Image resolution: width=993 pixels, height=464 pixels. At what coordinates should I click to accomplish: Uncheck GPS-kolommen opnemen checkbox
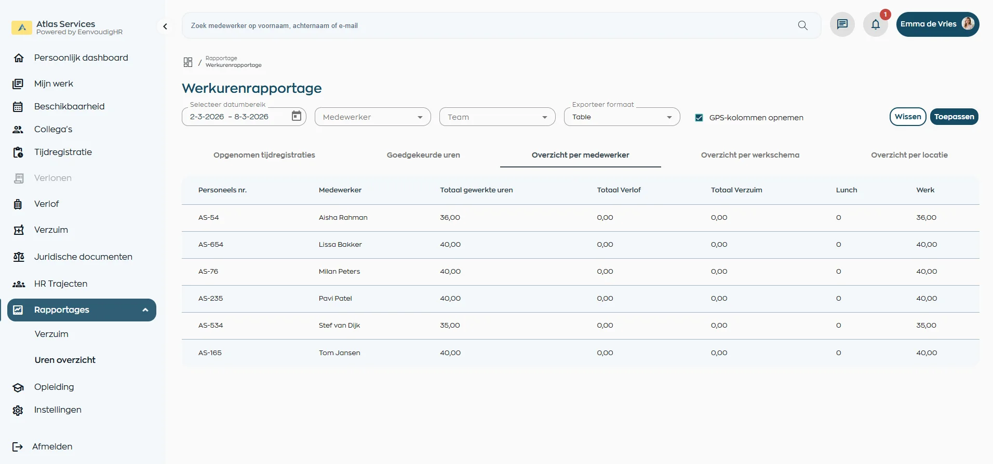click(699, 118)
